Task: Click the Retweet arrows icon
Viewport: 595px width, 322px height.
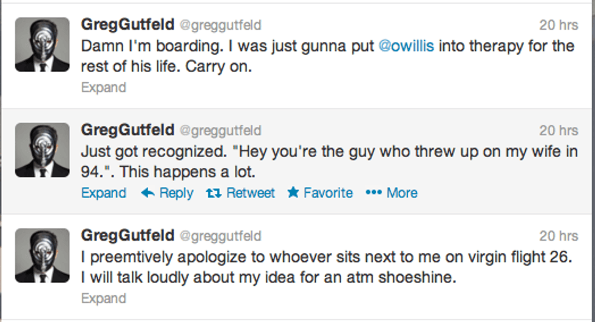Action: (x=213, y=193)
